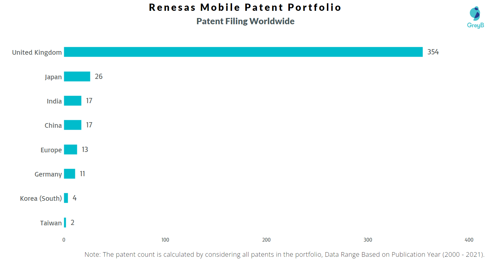Click the Taiwan axis label
Screen dimensions: 491x262
click(x=51, y=223)
